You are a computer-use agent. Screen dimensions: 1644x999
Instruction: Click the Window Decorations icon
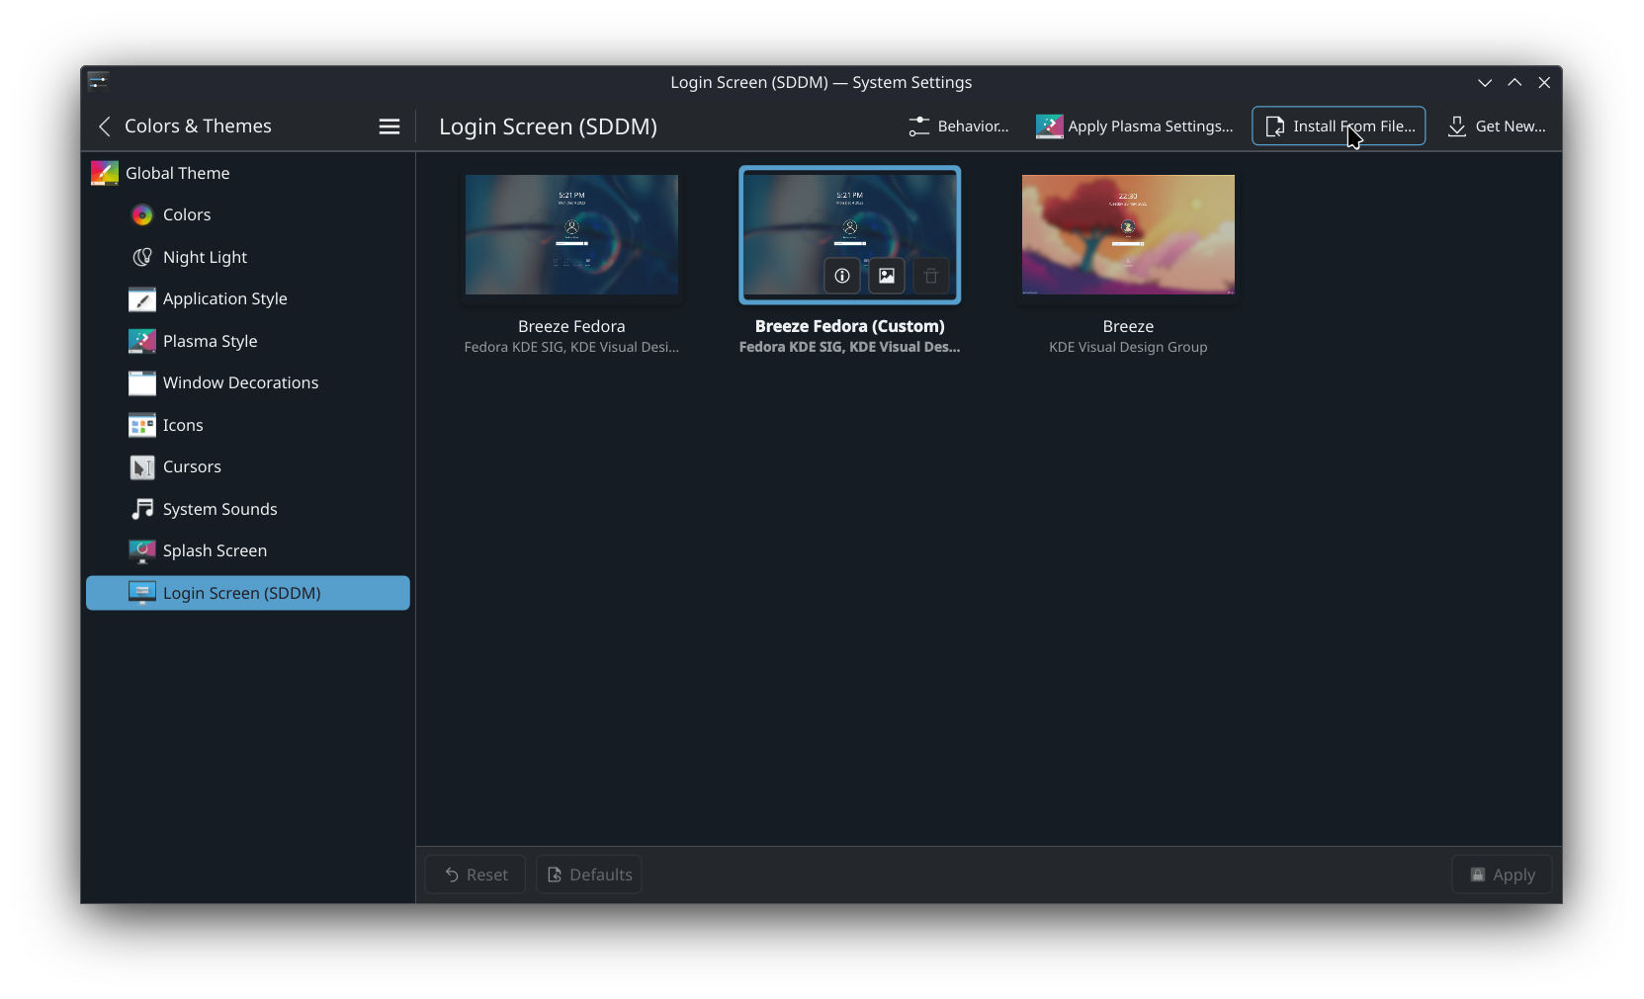click(142, 383)
